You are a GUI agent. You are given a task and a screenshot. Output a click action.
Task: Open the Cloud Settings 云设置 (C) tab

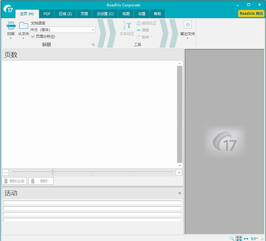click(x=105, y=14)
